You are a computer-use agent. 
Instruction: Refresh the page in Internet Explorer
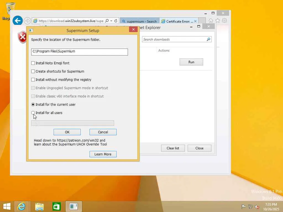coord(116,21)
